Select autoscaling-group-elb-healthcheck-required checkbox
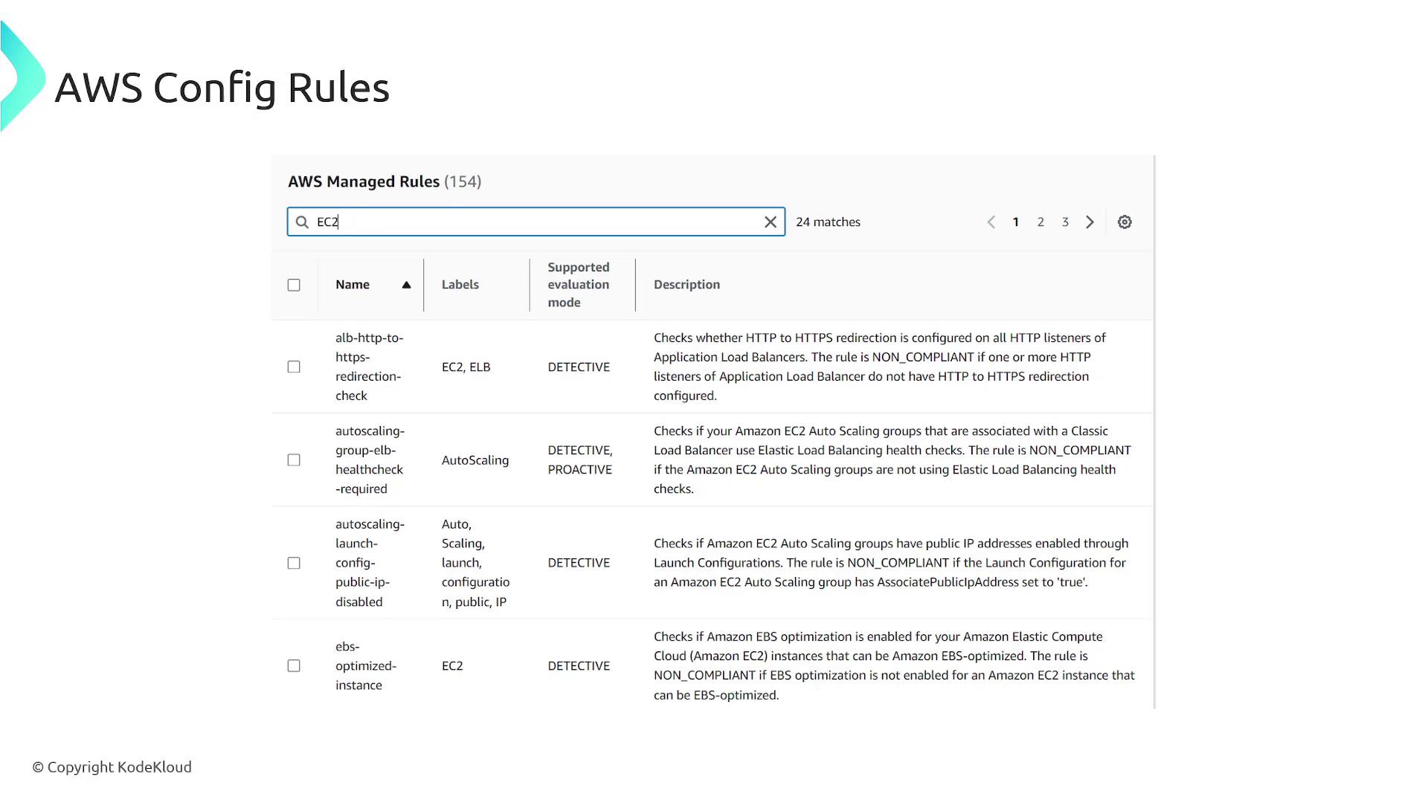The image size is (1428, 803). (294, 460)
